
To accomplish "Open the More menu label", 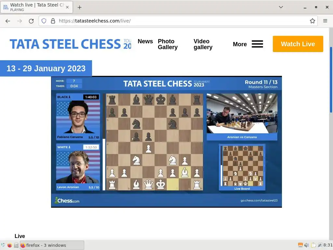I will [x=240, y=44].
